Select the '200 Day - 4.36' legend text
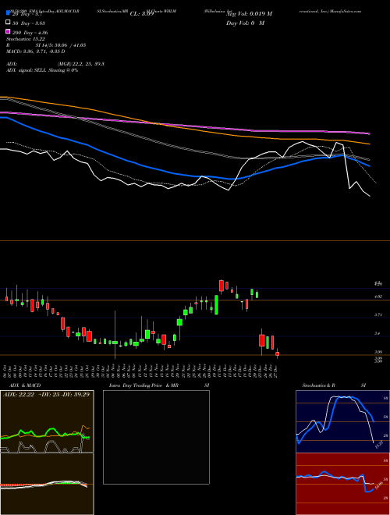The image size is (390, 515). click(x=30, y=33)
